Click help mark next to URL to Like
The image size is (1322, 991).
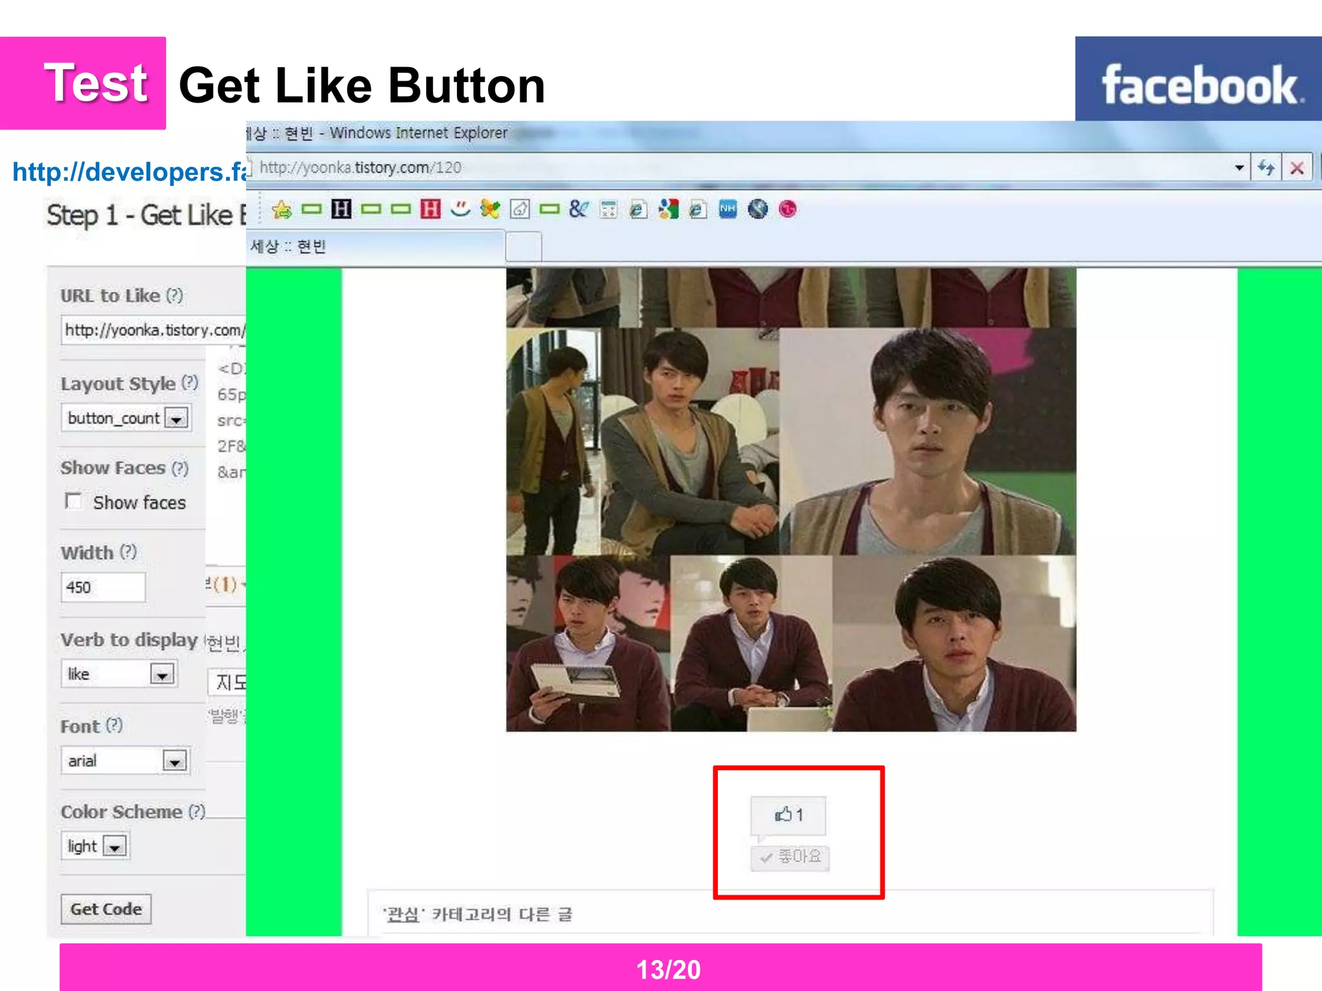174,295
